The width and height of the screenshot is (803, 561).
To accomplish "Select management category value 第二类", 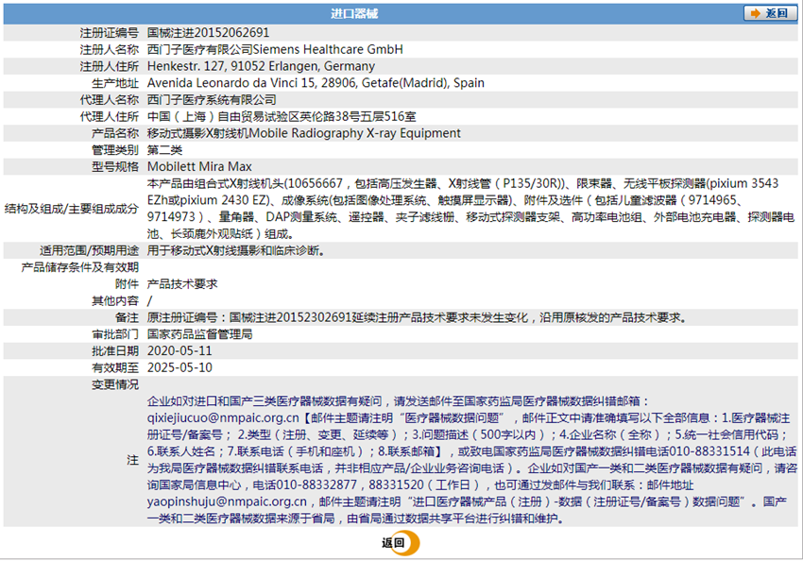I will point(164,150).
